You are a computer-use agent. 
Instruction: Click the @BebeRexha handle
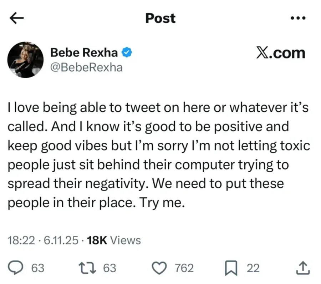pos(87,67)
